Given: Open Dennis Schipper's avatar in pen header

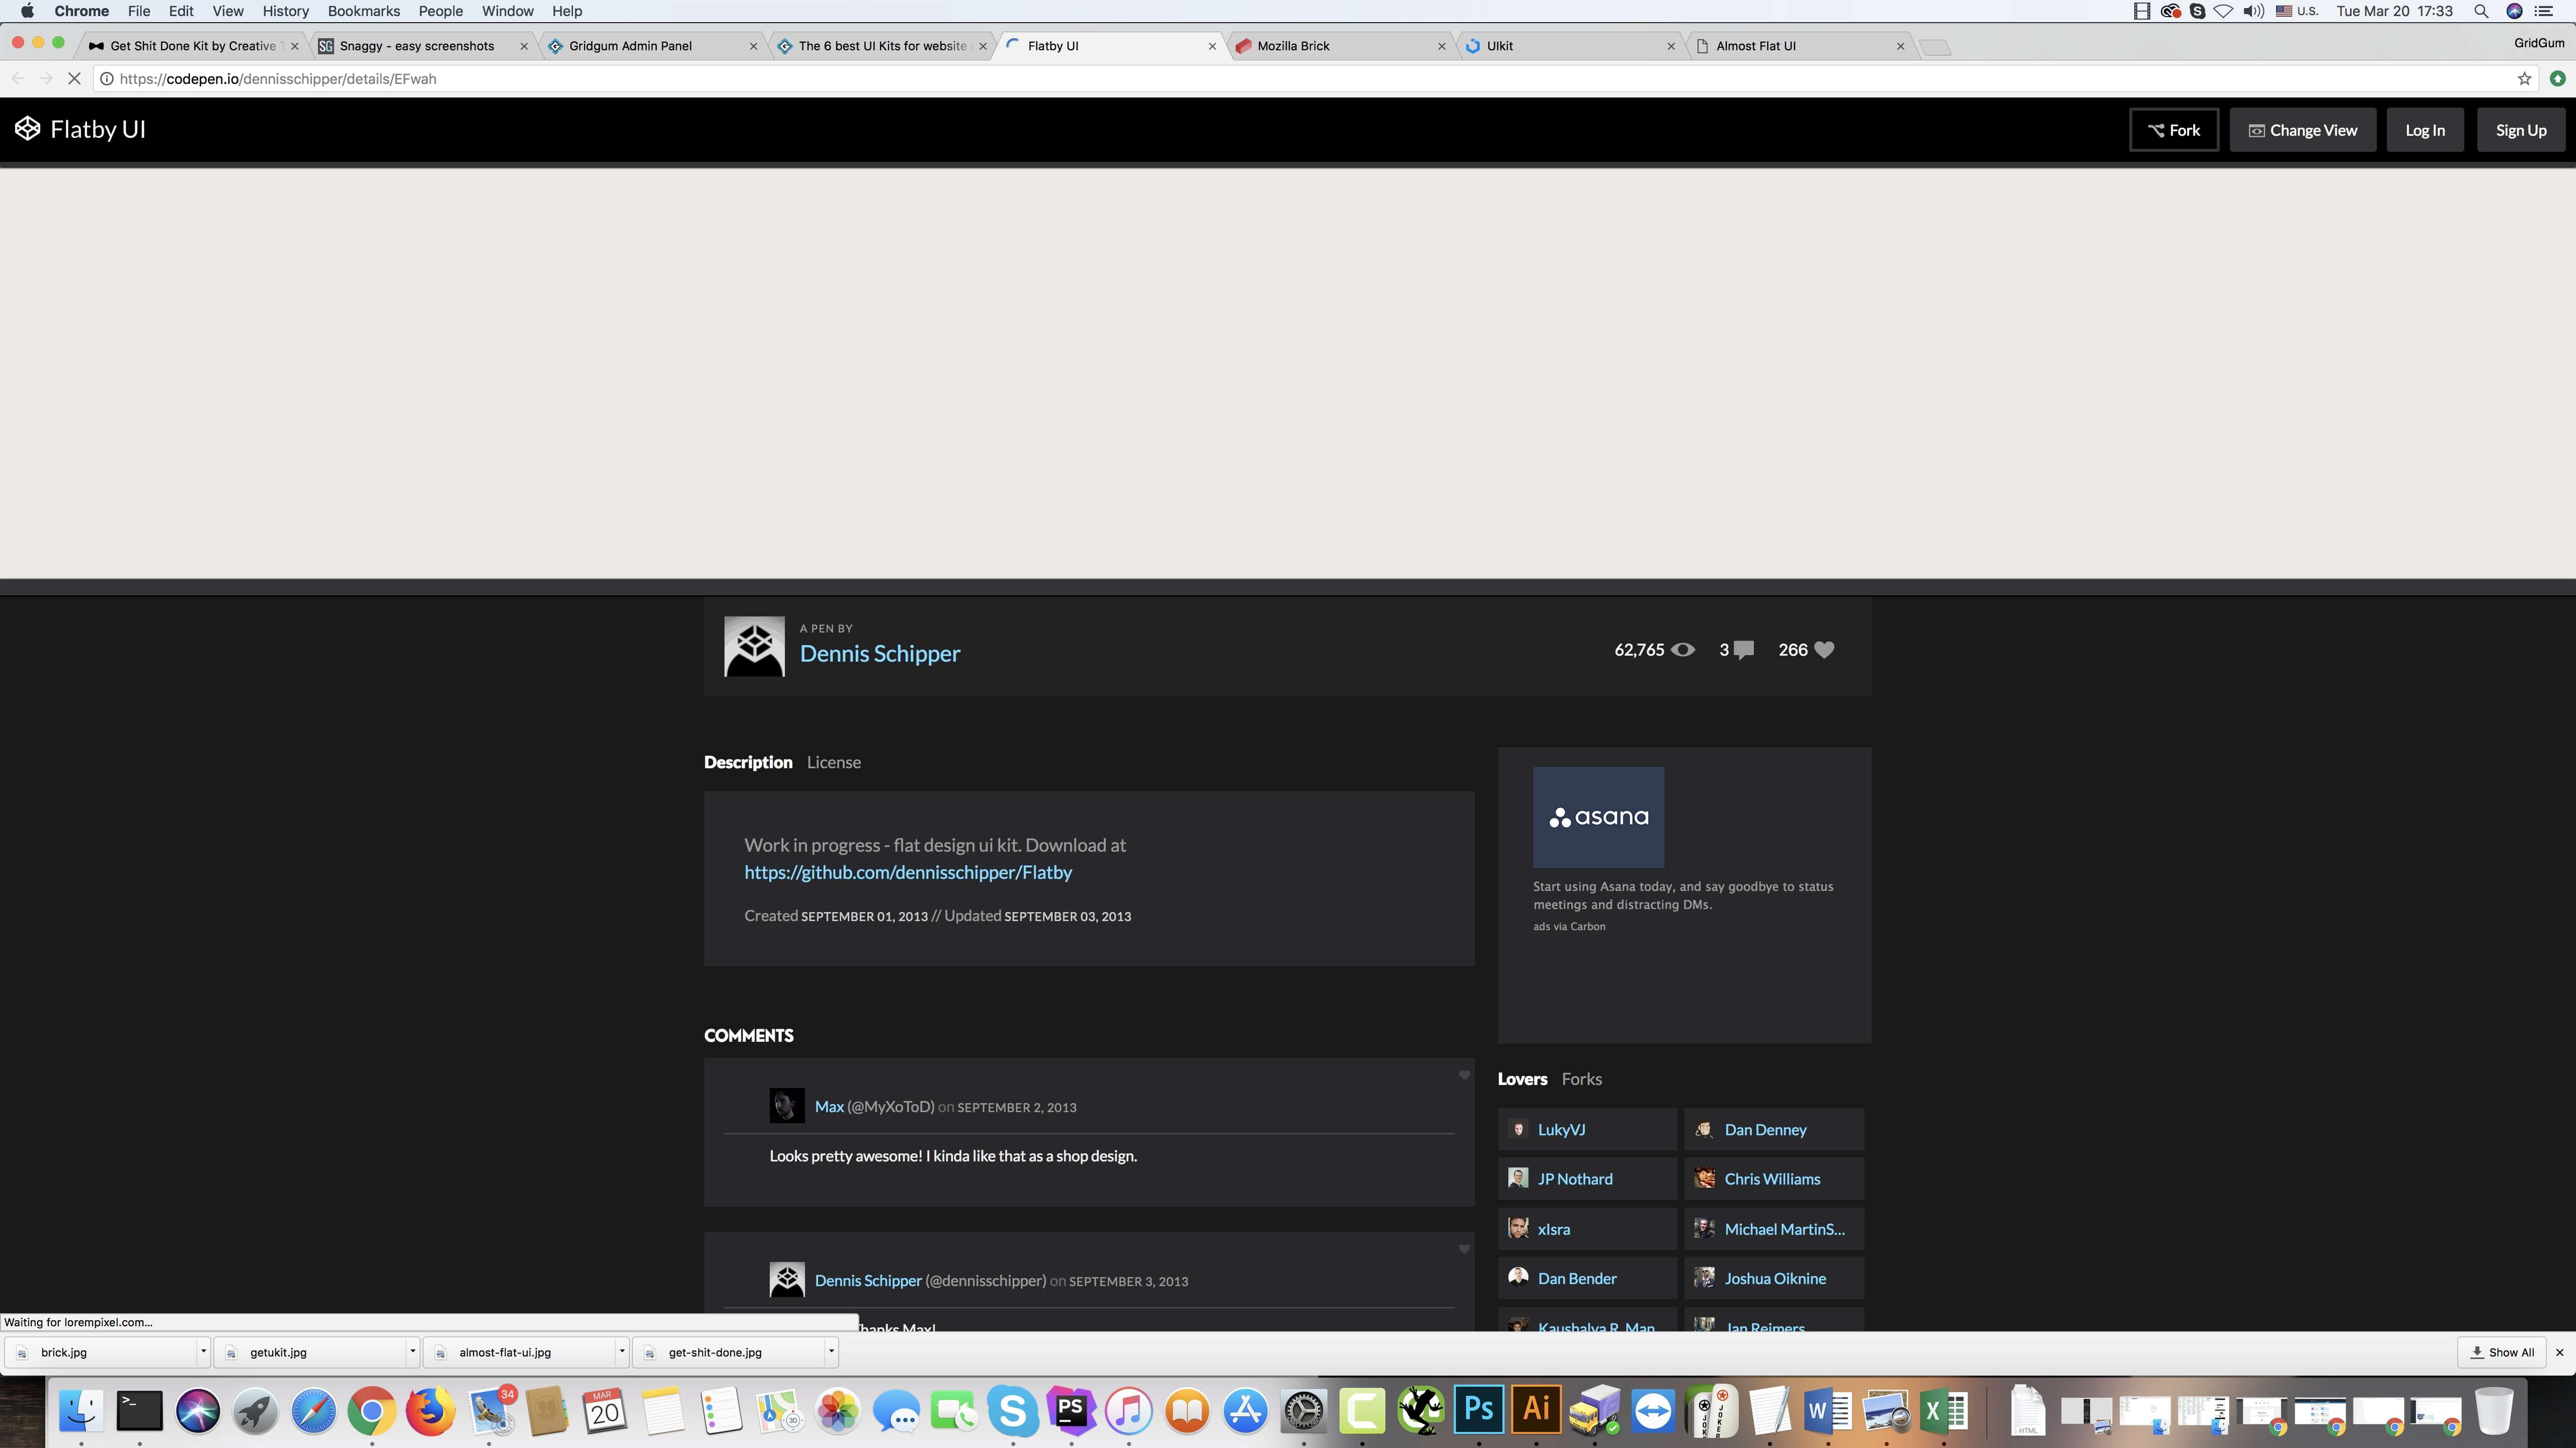Looking at the screenshot, I should pos(754,647).
